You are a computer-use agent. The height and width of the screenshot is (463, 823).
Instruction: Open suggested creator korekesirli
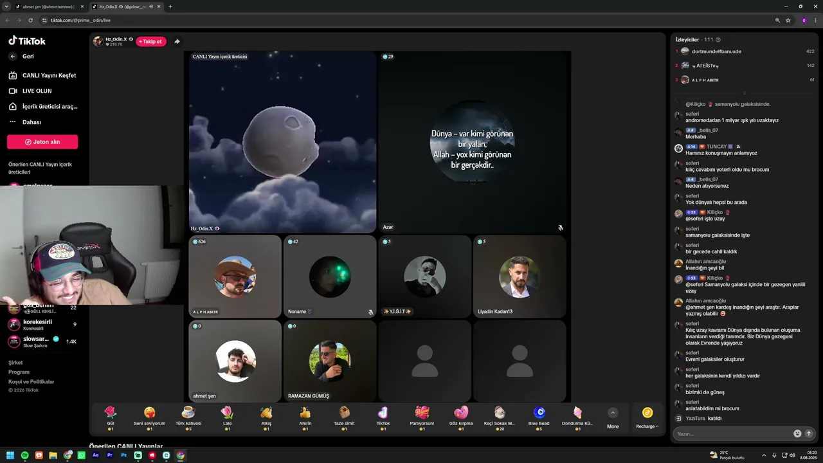pyautogui.click(x=42, y=325)
